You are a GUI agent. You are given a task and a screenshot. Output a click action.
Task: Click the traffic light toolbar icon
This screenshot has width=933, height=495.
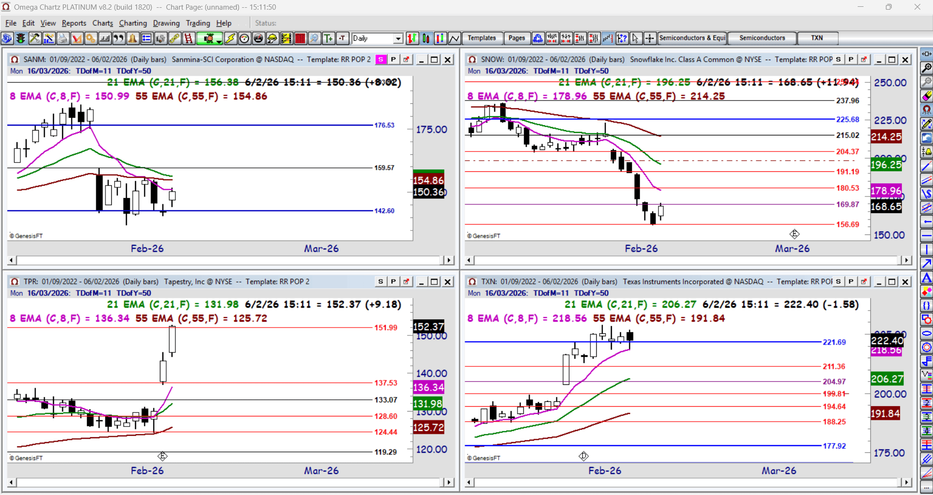pos(21,38)
